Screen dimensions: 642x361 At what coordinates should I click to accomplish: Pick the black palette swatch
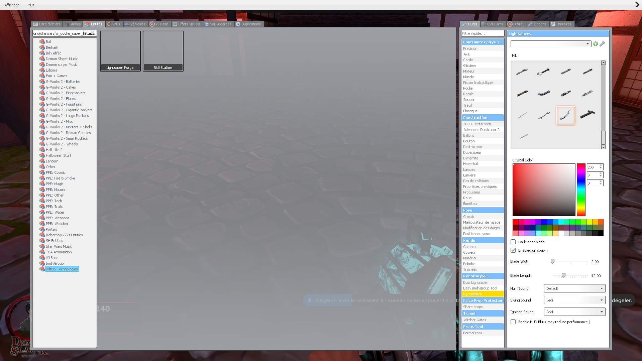pyautogui.click(x=601, y=233)
